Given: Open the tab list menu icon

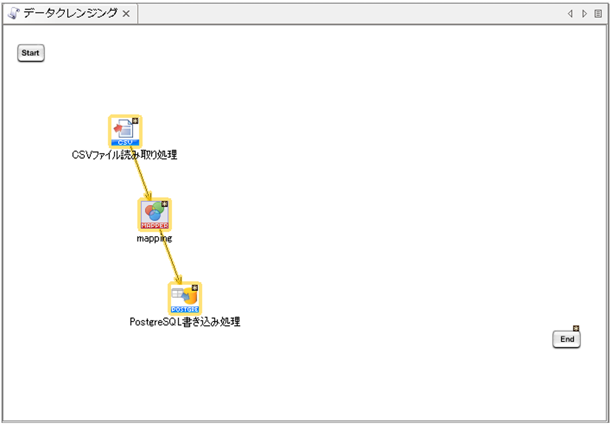Looking at the screenshot, I should coord(598,14).
